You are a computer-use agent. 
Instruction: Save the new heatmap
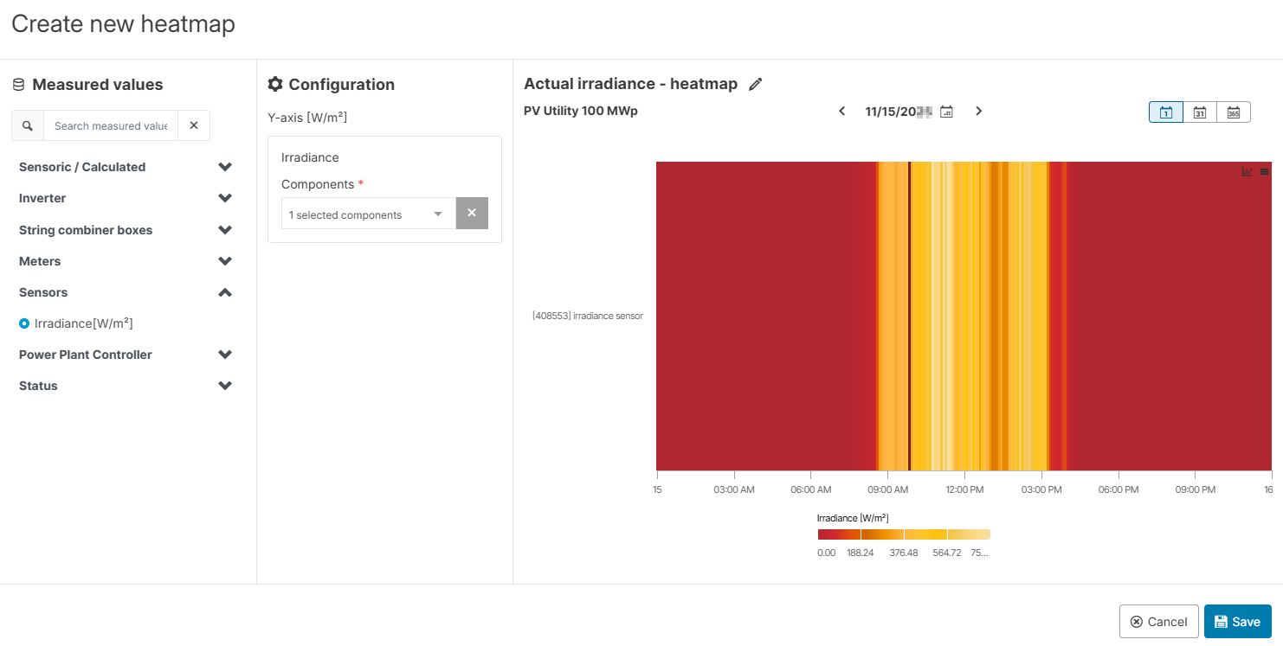[x=1238, y=621]
